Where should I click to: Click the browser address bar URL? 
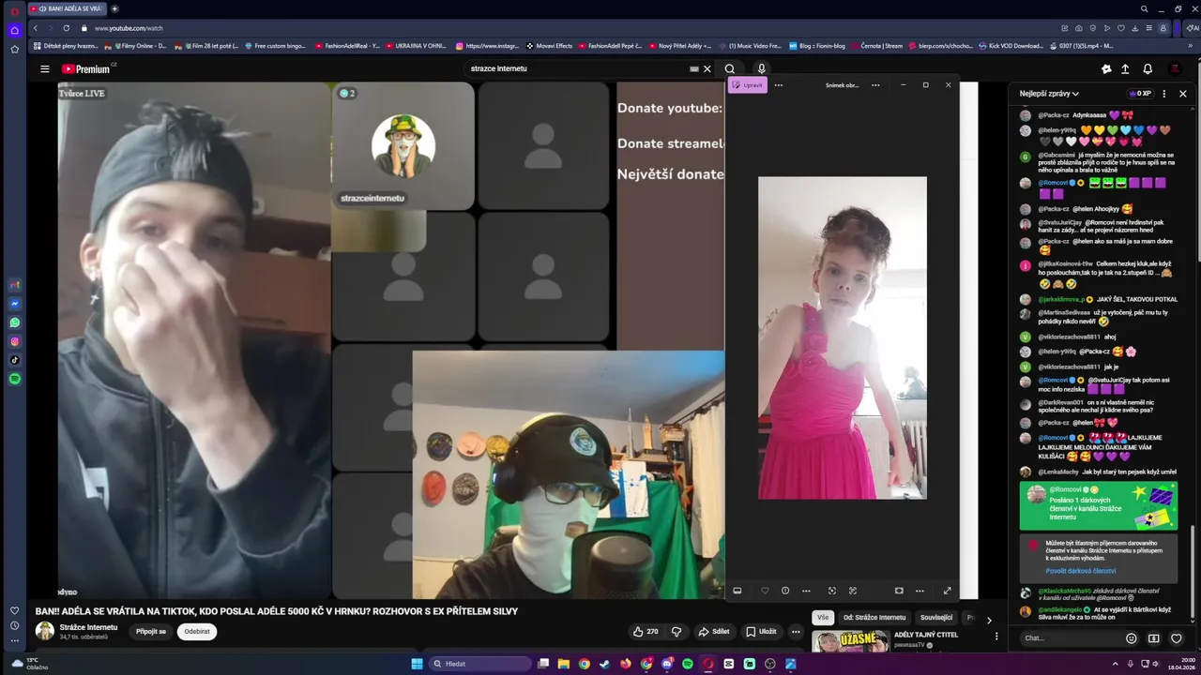pyautogui.click(x=129, y=28)
